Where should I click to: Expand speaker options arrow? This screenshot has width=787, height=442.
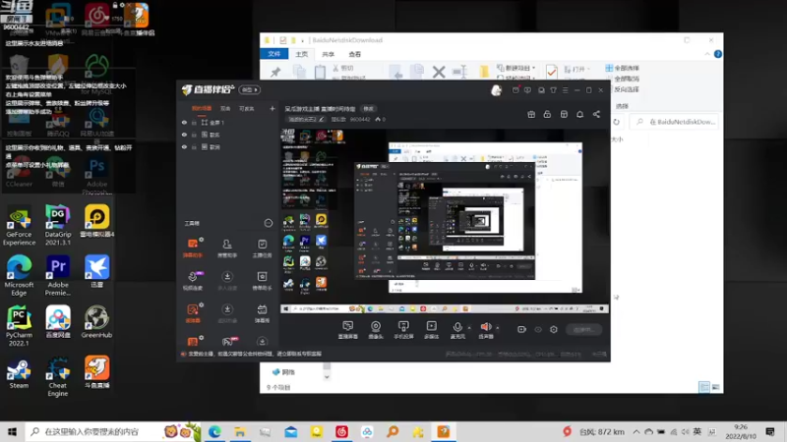498,328
